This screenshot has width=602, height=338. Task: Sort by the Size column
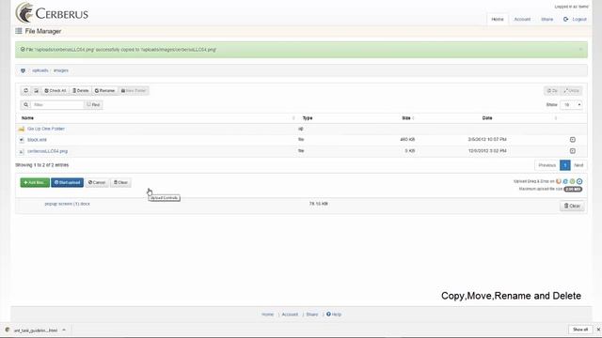click(x=406, y=118)
